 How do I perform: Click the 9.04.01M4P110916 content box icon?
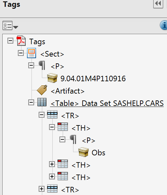(x=52, y=78)
